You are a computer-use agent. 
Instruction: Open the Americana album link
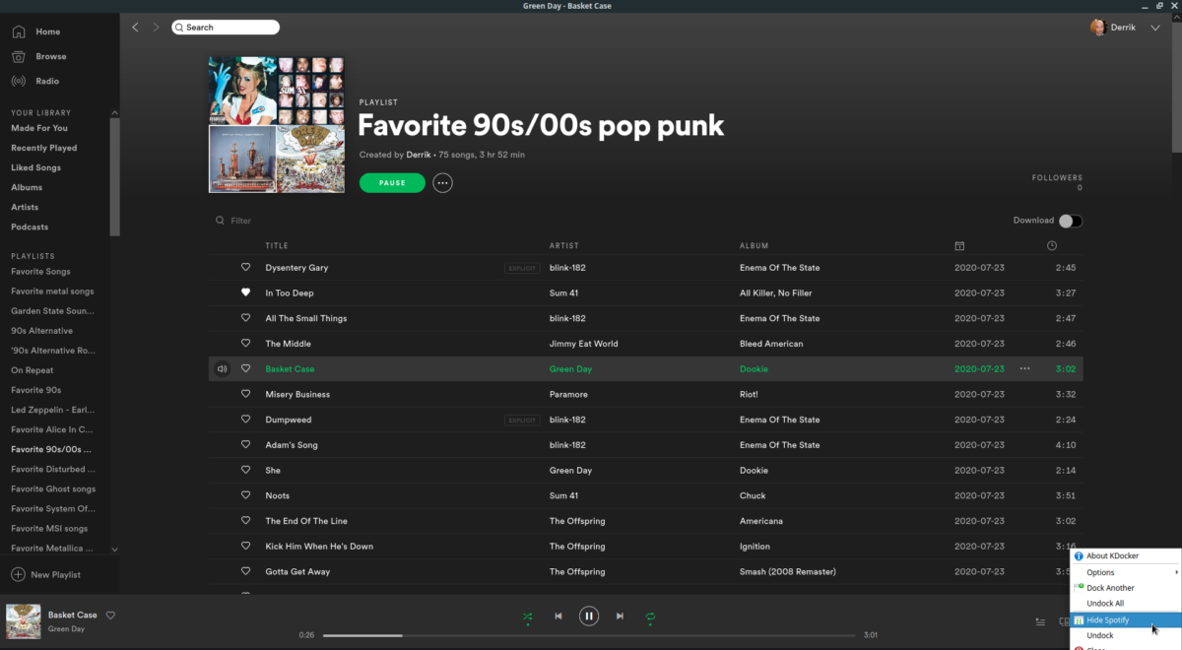[x=761, y=521]
